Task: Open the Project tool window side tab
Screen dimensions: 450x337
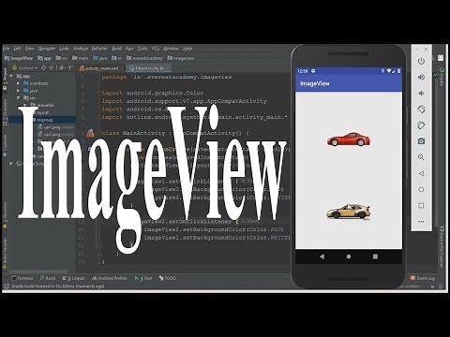Action: pos(5,80)
